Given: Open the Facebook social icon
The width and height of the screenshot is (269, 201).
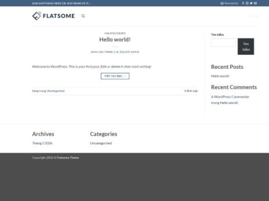Looking at the screenshot, I should [243, 3].
